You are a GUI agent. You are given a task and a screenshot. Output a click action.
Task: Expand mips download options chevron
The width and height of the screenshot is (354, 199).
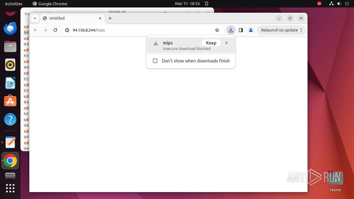coord(227,43)
